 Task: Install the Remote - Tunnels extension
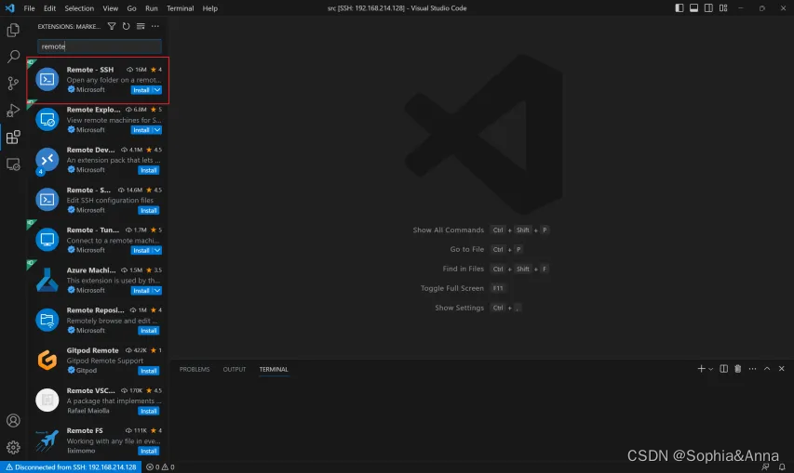click(x=141, y=250)
